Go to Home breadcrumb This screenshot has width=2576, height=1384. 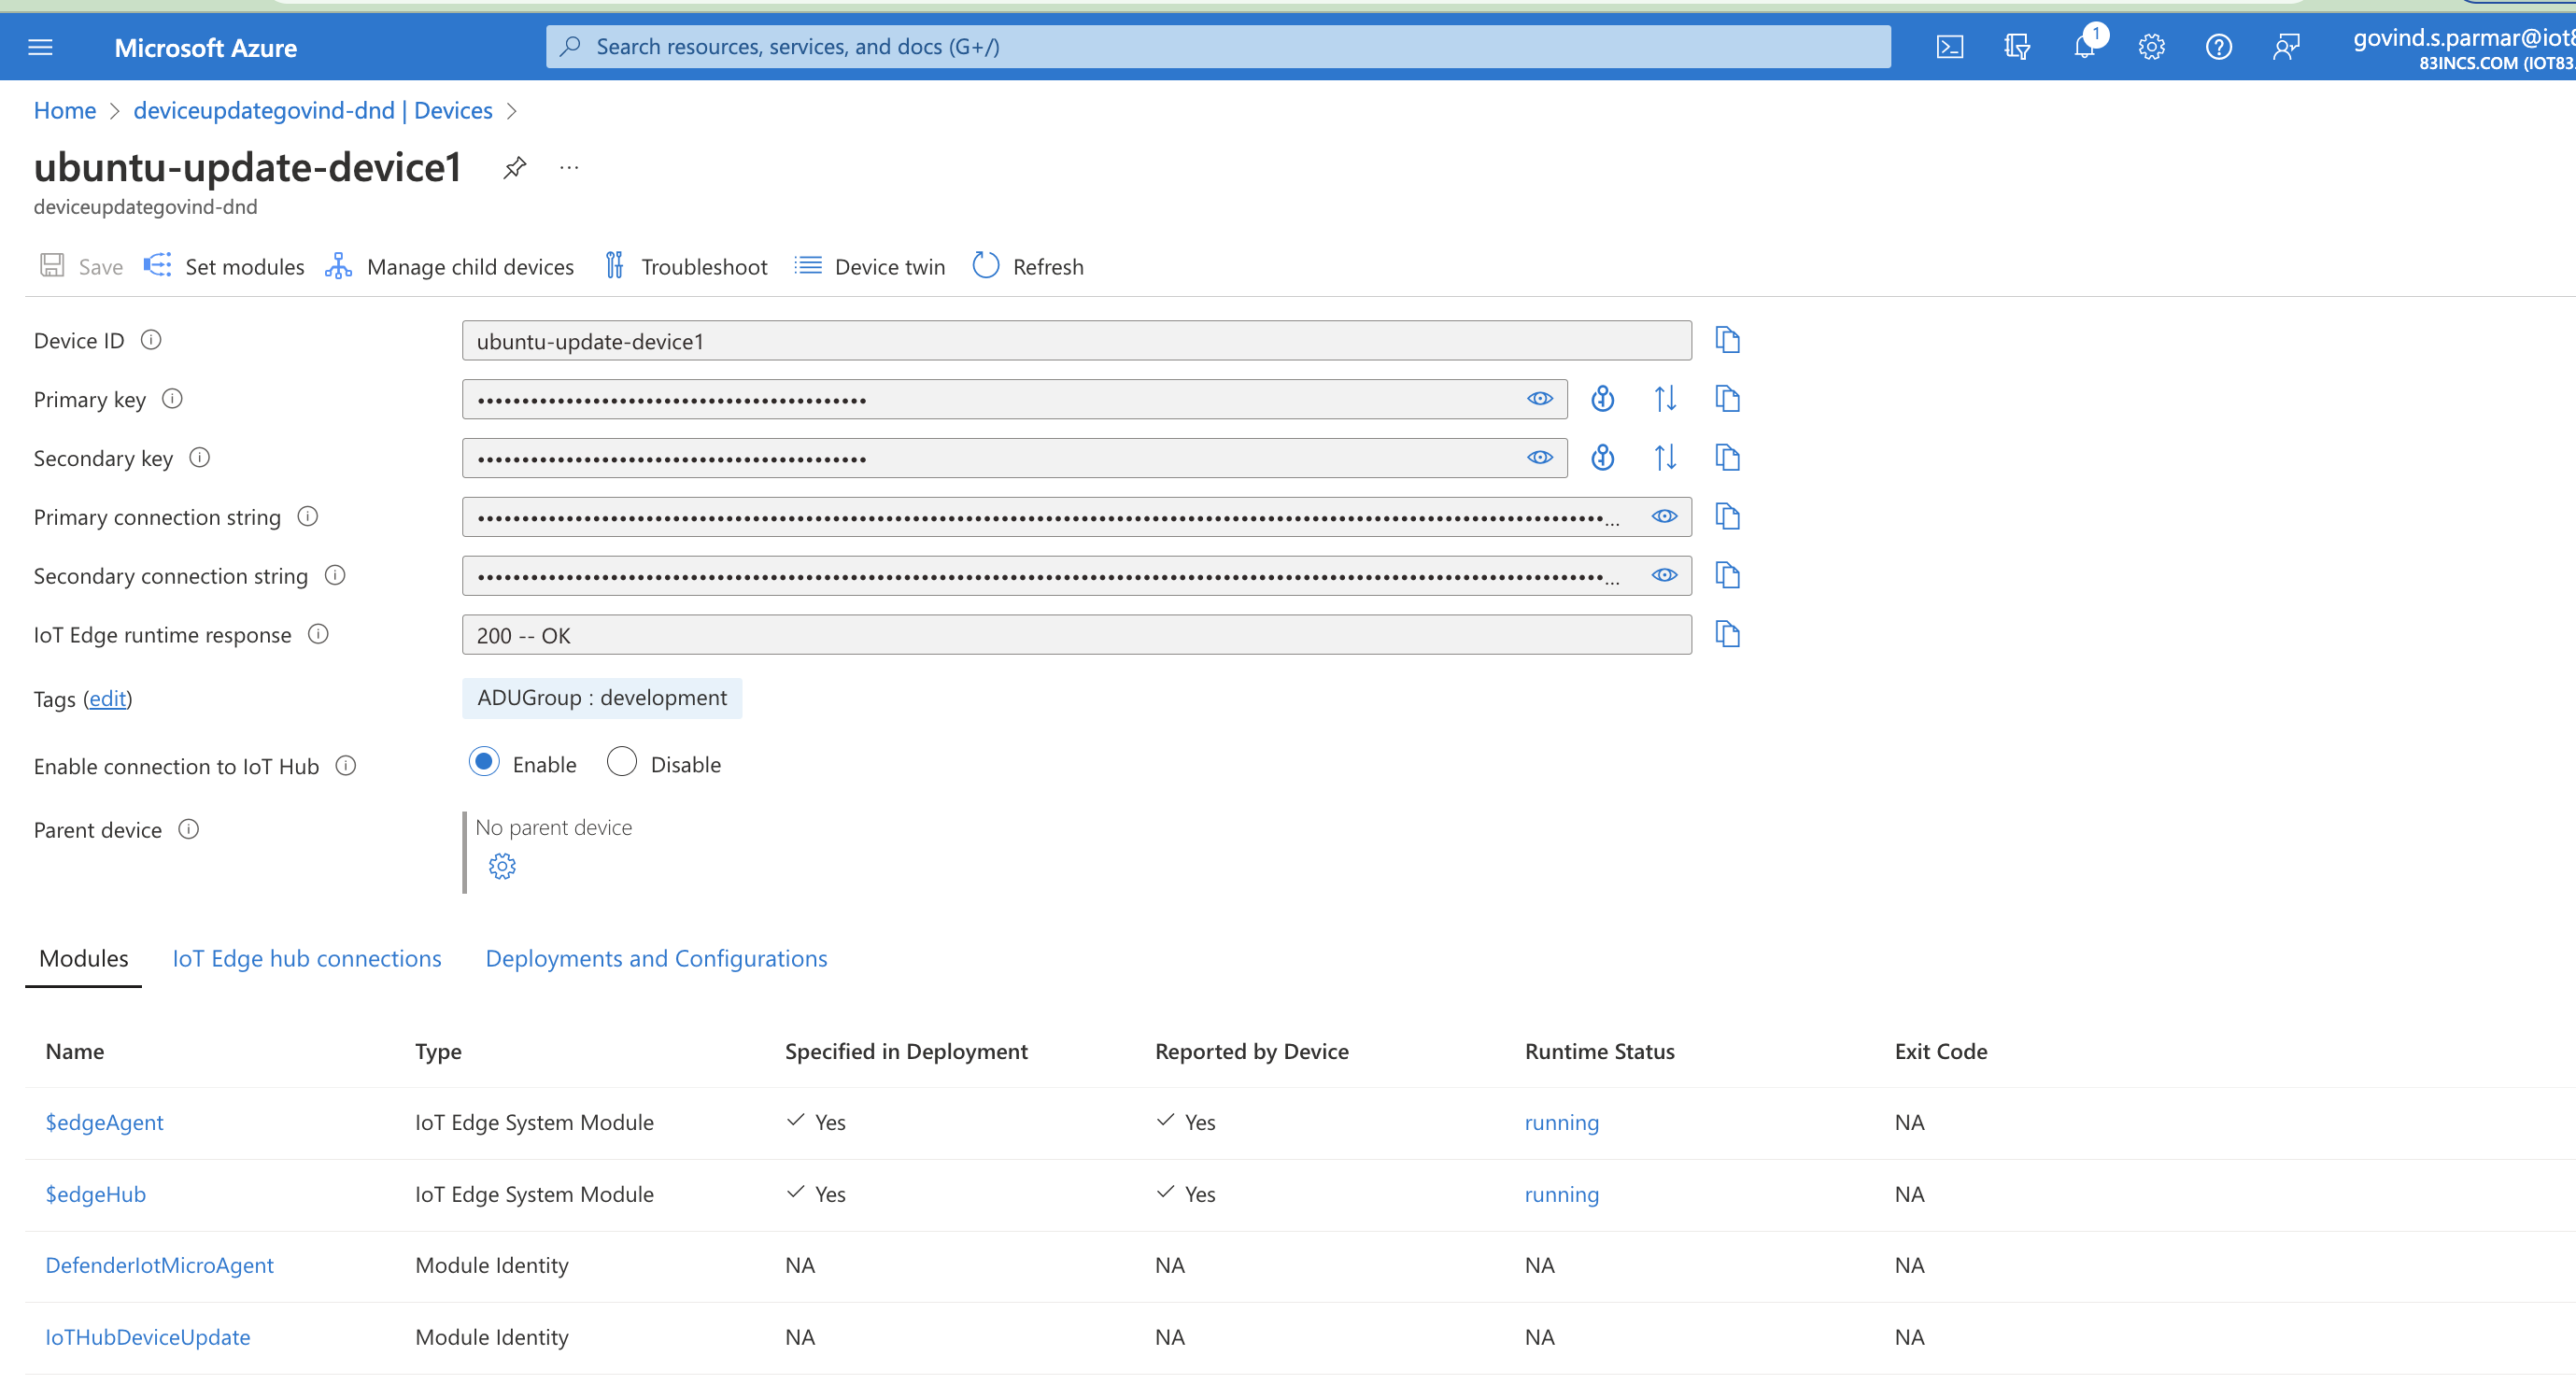[x=65, y=110]
